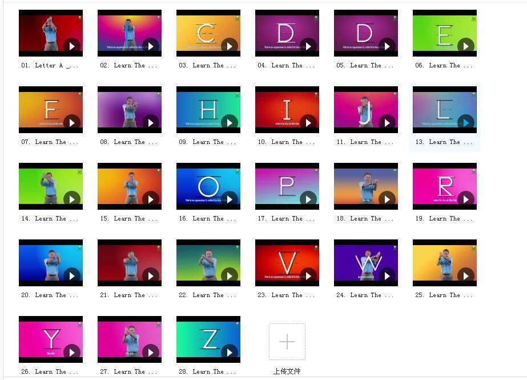Select file name '09. Learn The ...'
527x380 pixels.
pyautogui.click(x=207, y=142)
